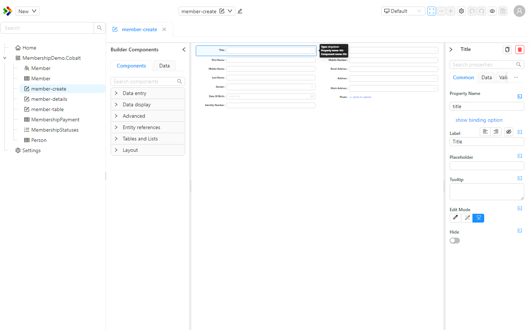
Task: Select editable pencil Edit Mode
Action: click(x=456, y=218)
